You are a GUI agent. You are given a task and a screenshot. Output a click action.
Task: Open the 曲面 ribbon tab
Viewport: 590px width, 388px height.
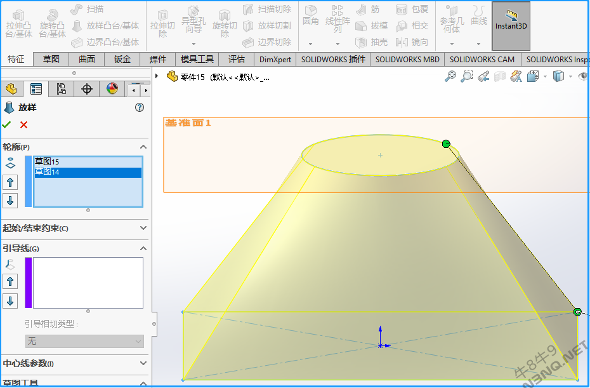pos(87,59)
